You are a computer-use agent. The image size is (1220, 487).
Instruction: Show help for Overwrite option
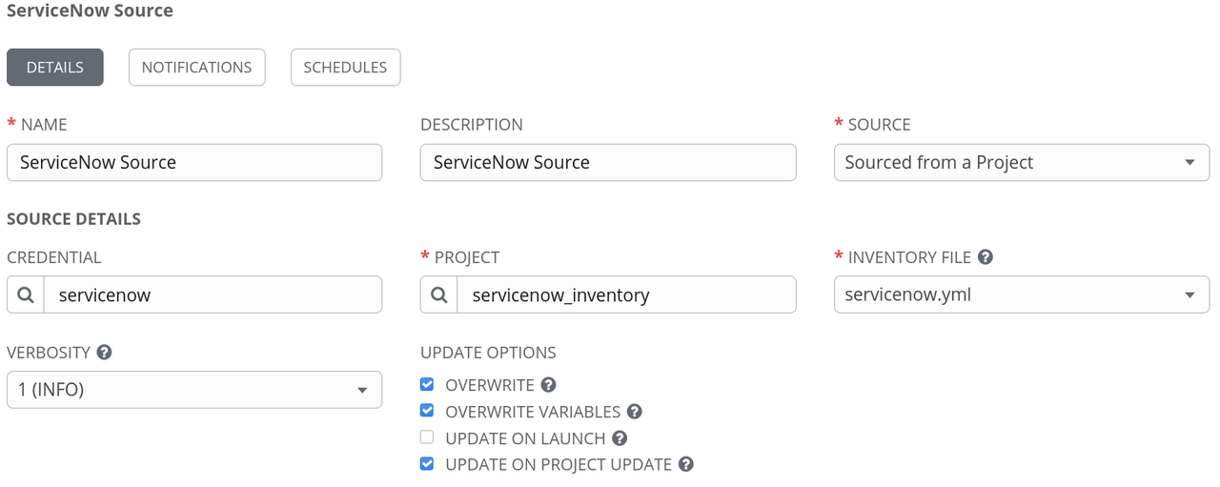click(x=548, y=385)
